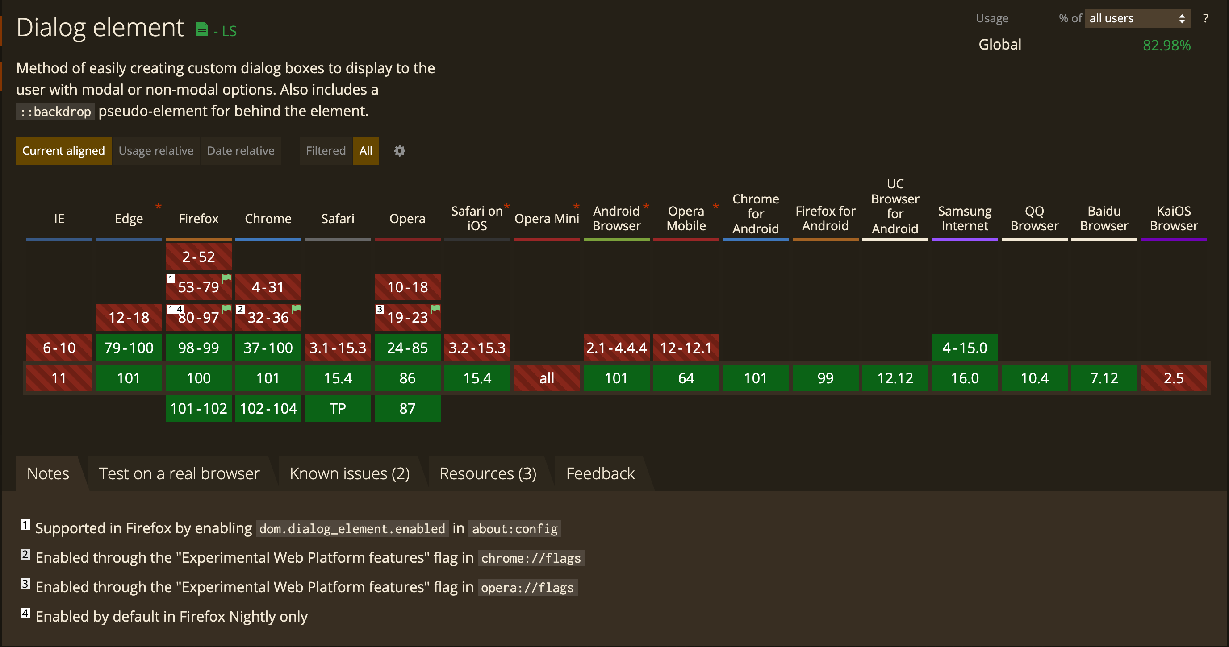The width and height of the screenshot is (1229, 647).
Task: Select the 82.98% global usage color indicator
Action: tap(1166, 45)
